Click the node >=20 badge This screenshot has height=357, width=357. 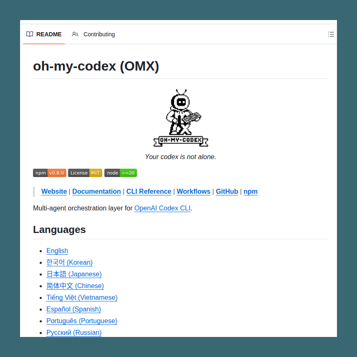121,173
